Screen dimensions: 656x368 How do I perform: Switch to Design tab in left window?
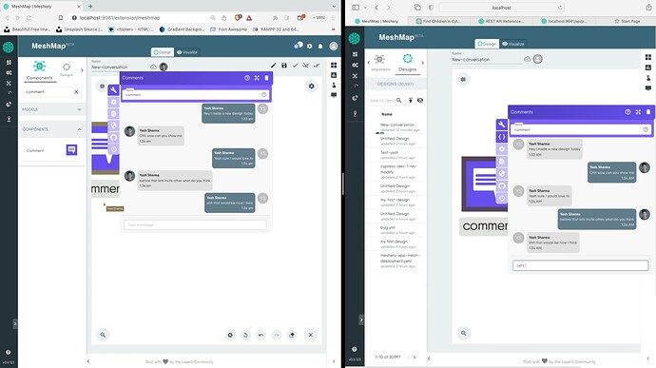(x=163, y=52)
